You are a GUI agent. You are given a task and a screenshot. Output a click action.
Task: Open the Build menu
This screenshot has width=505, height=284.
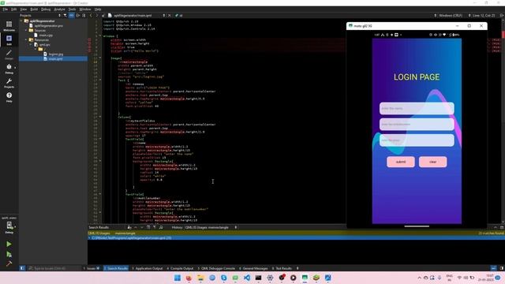tap(34, 9)
